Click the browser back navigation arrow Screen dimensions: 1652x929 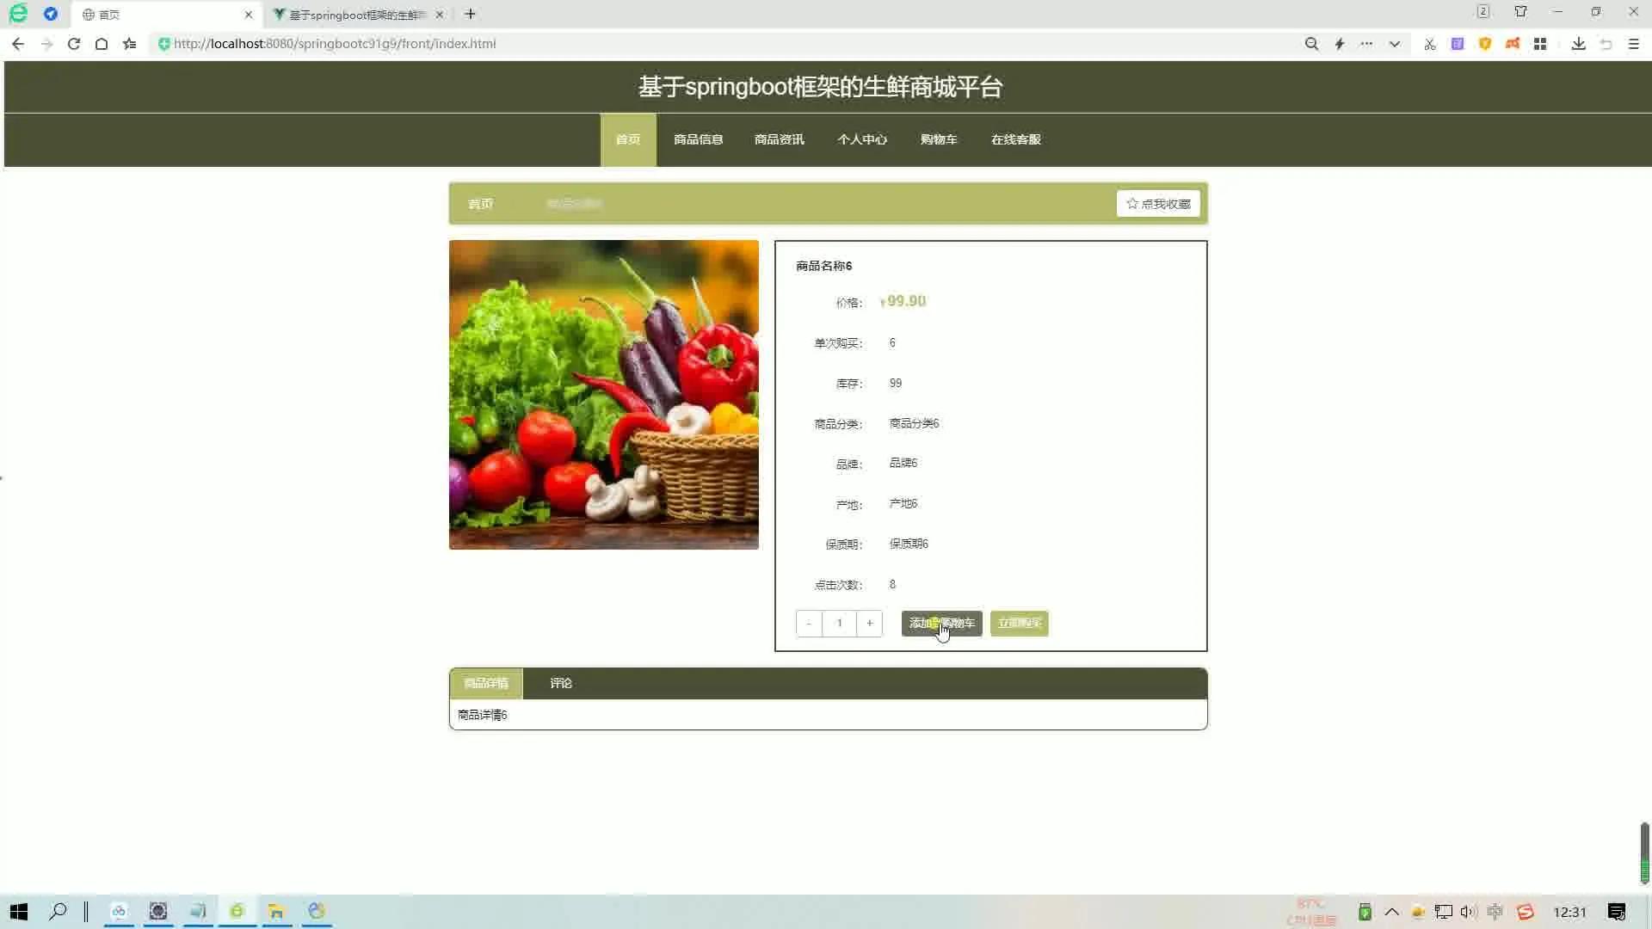pos(18,44)
